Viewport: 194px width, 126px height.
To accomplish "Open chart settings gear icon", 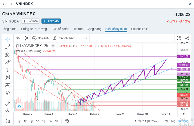I will pos(184,114).
